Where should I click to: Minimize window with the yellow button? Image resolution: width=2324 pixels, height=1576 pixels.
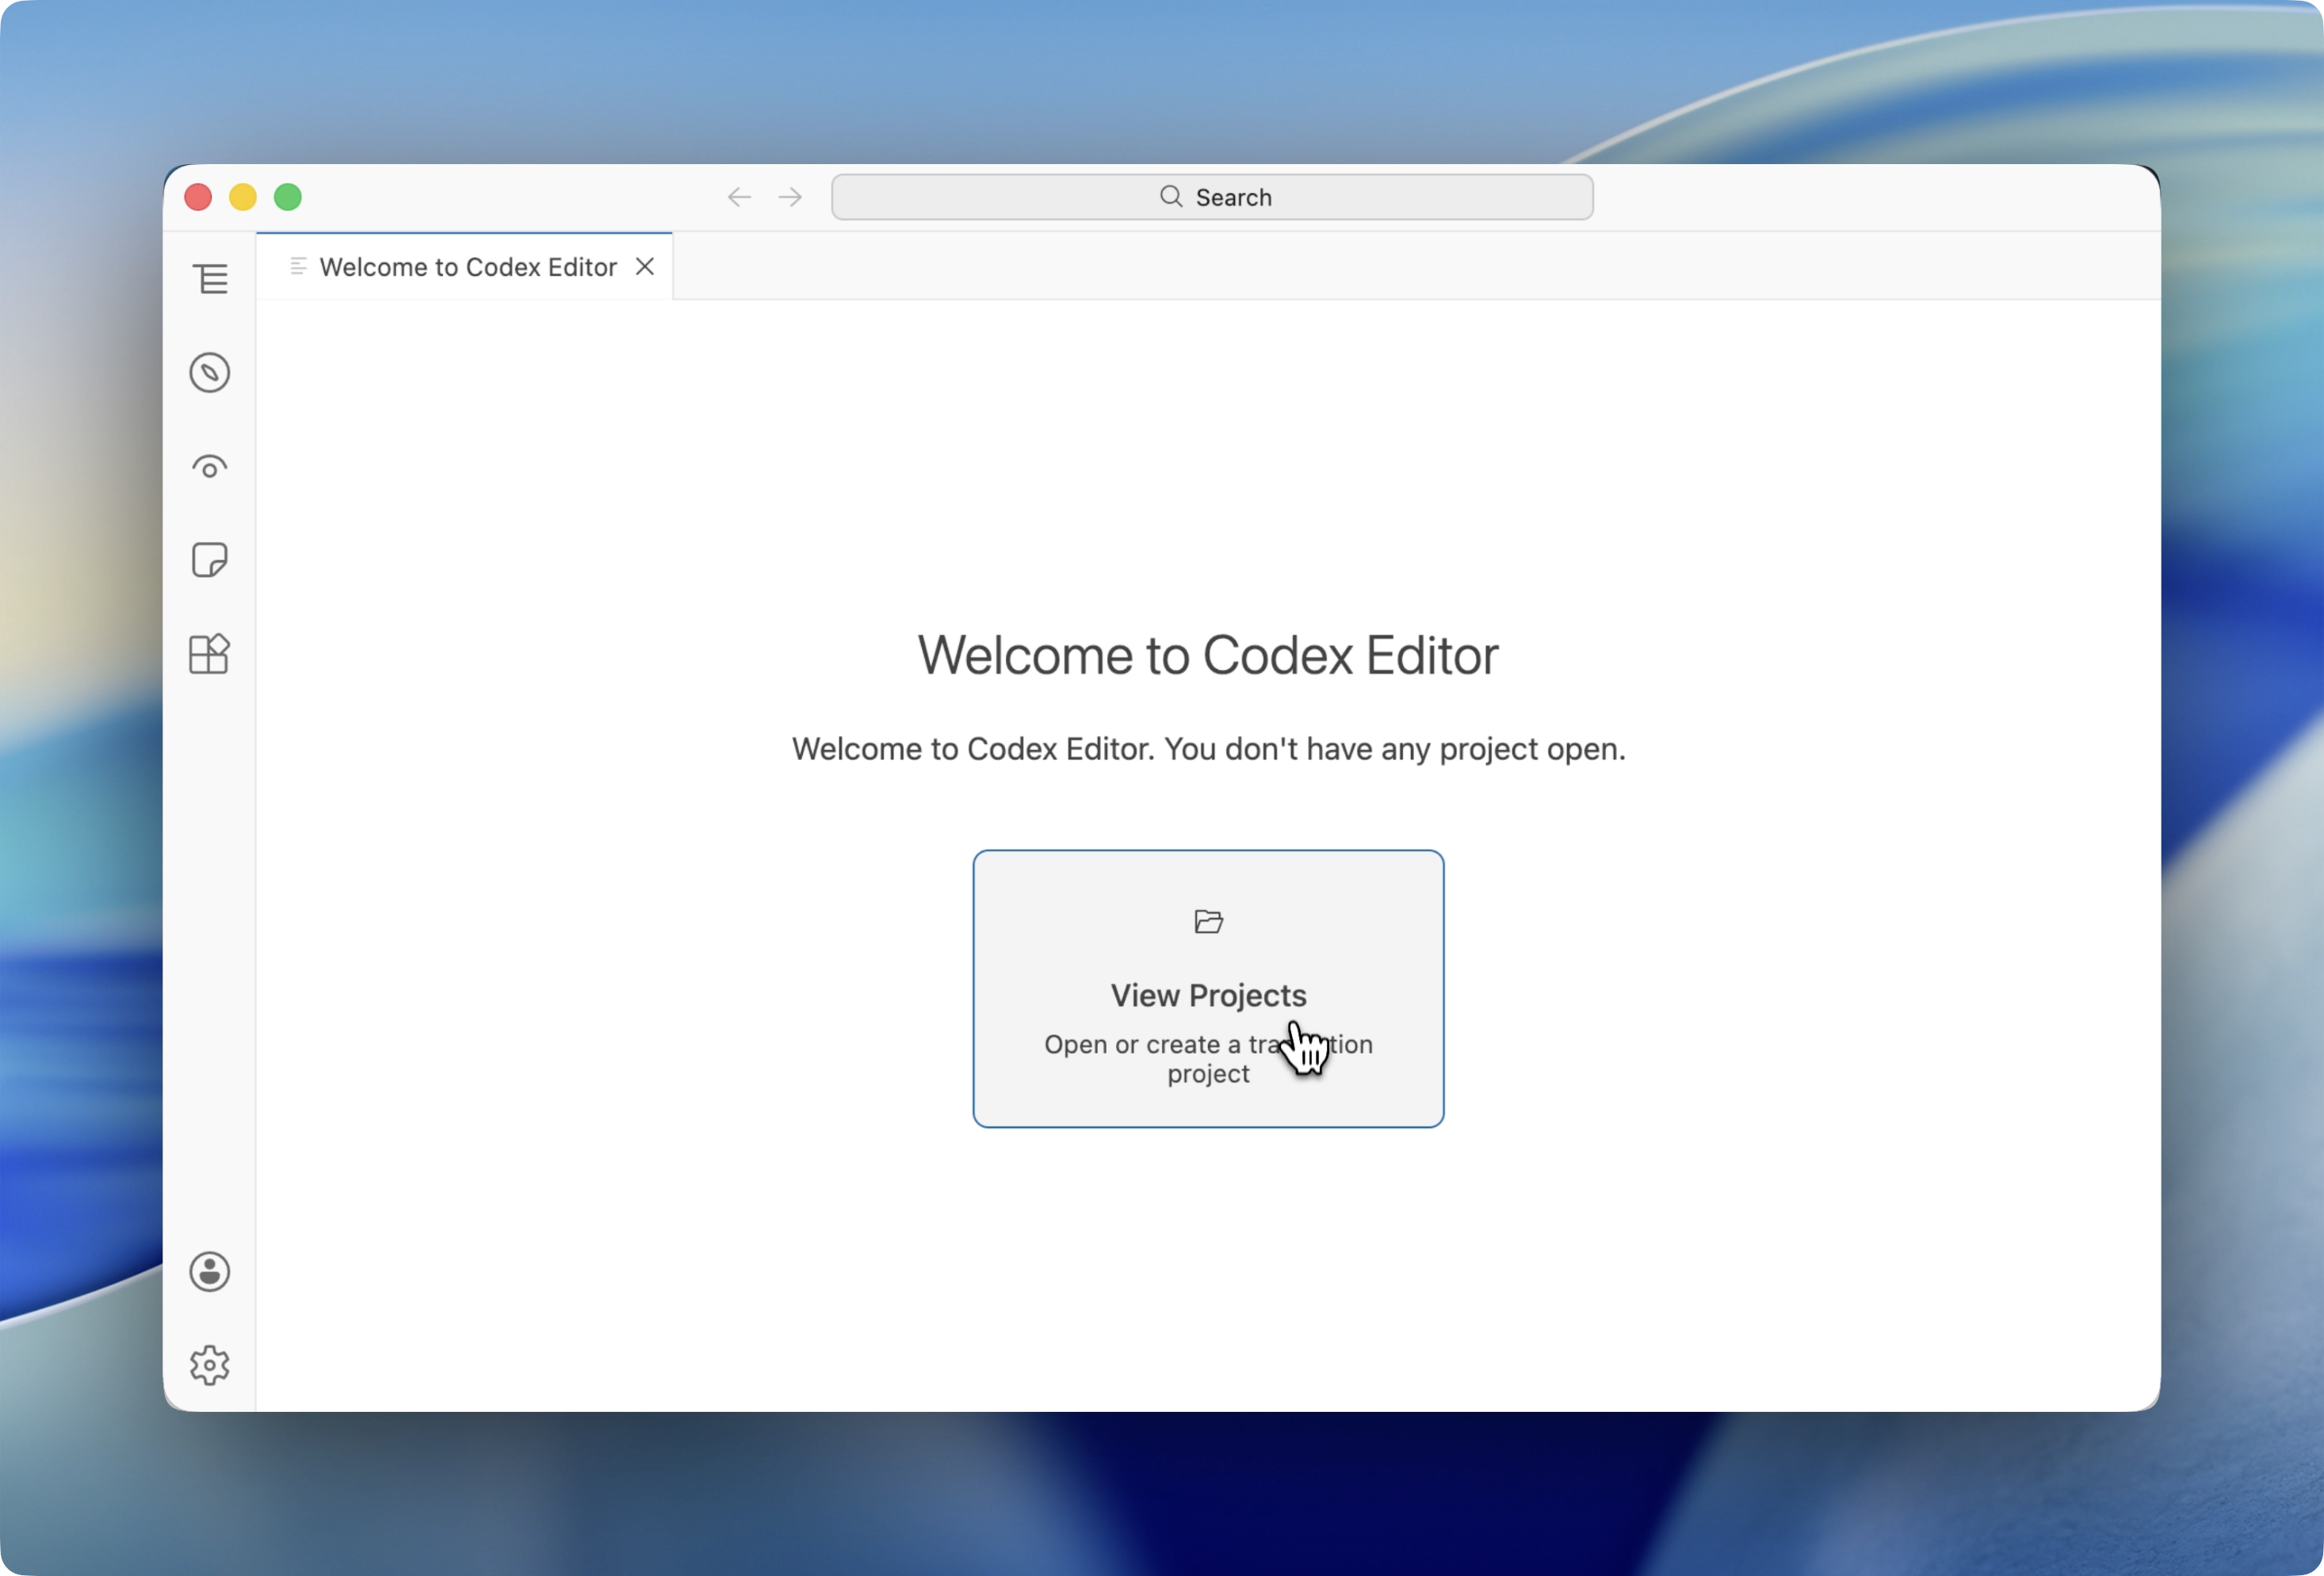243,197
